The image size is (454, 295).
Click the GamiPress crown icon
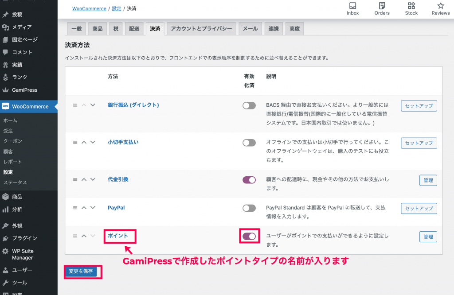(5, 90)
